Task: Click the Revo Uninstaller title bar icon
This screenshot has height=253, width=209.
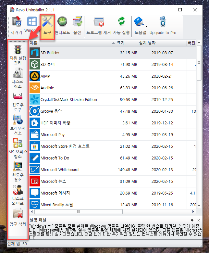Action: (12, 10)
